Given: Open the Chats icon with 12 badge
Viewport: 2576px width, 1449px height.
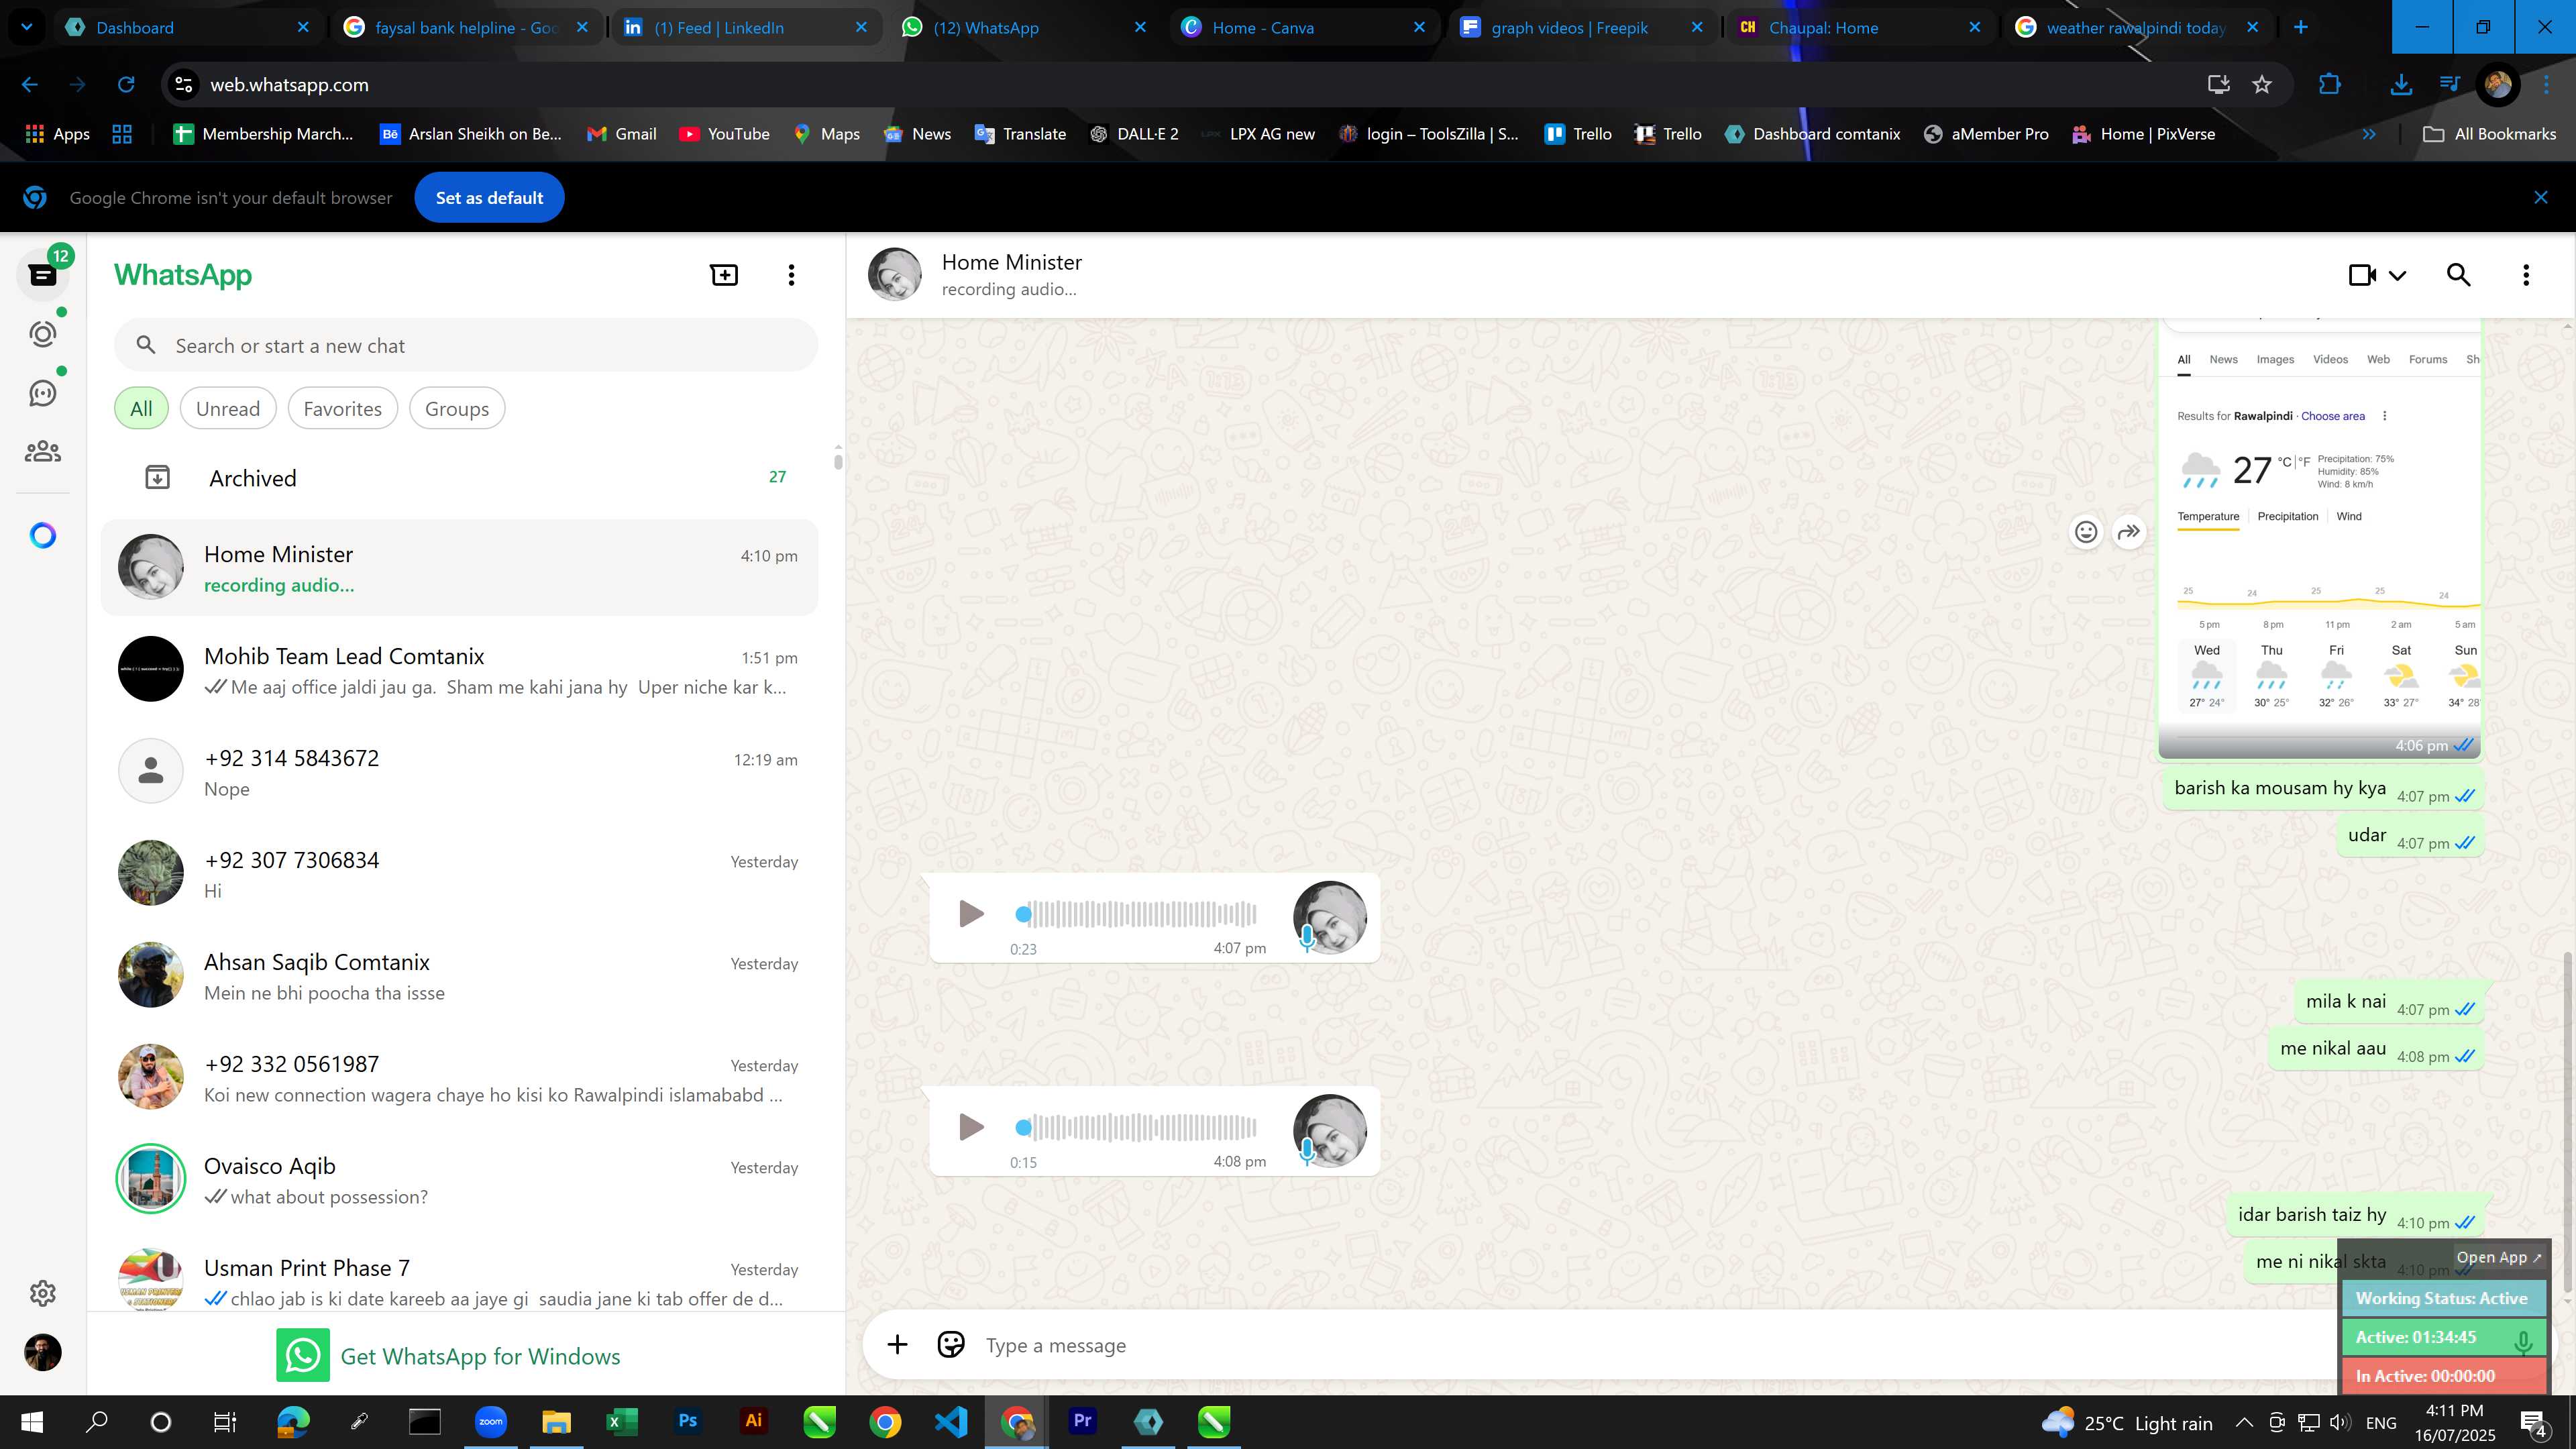Looking at the screenshot, I should 43,275.
